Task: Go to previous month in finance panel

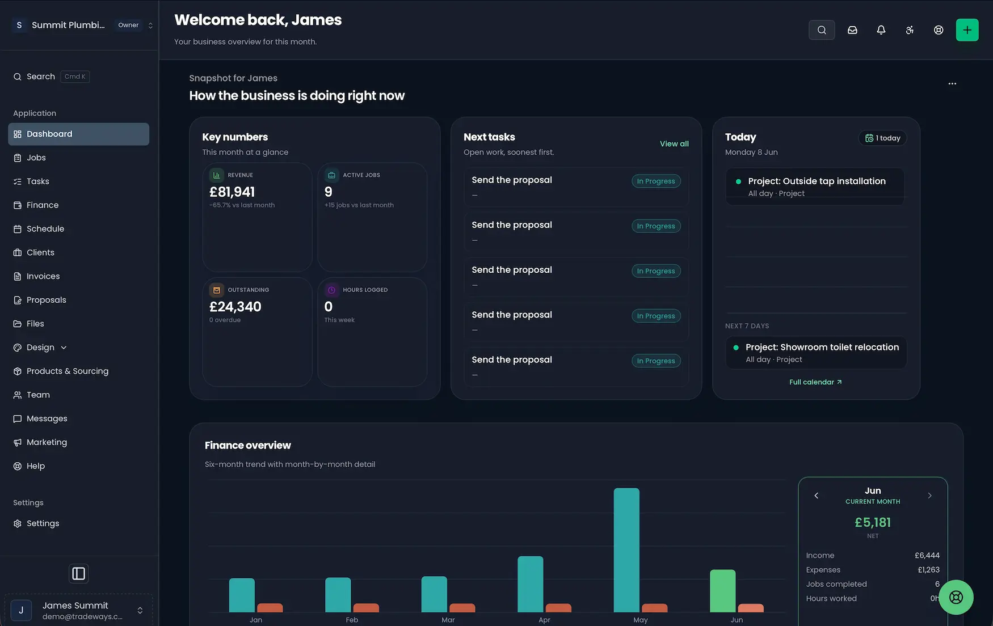Action: pyautogui.click(x=817, y=496)
